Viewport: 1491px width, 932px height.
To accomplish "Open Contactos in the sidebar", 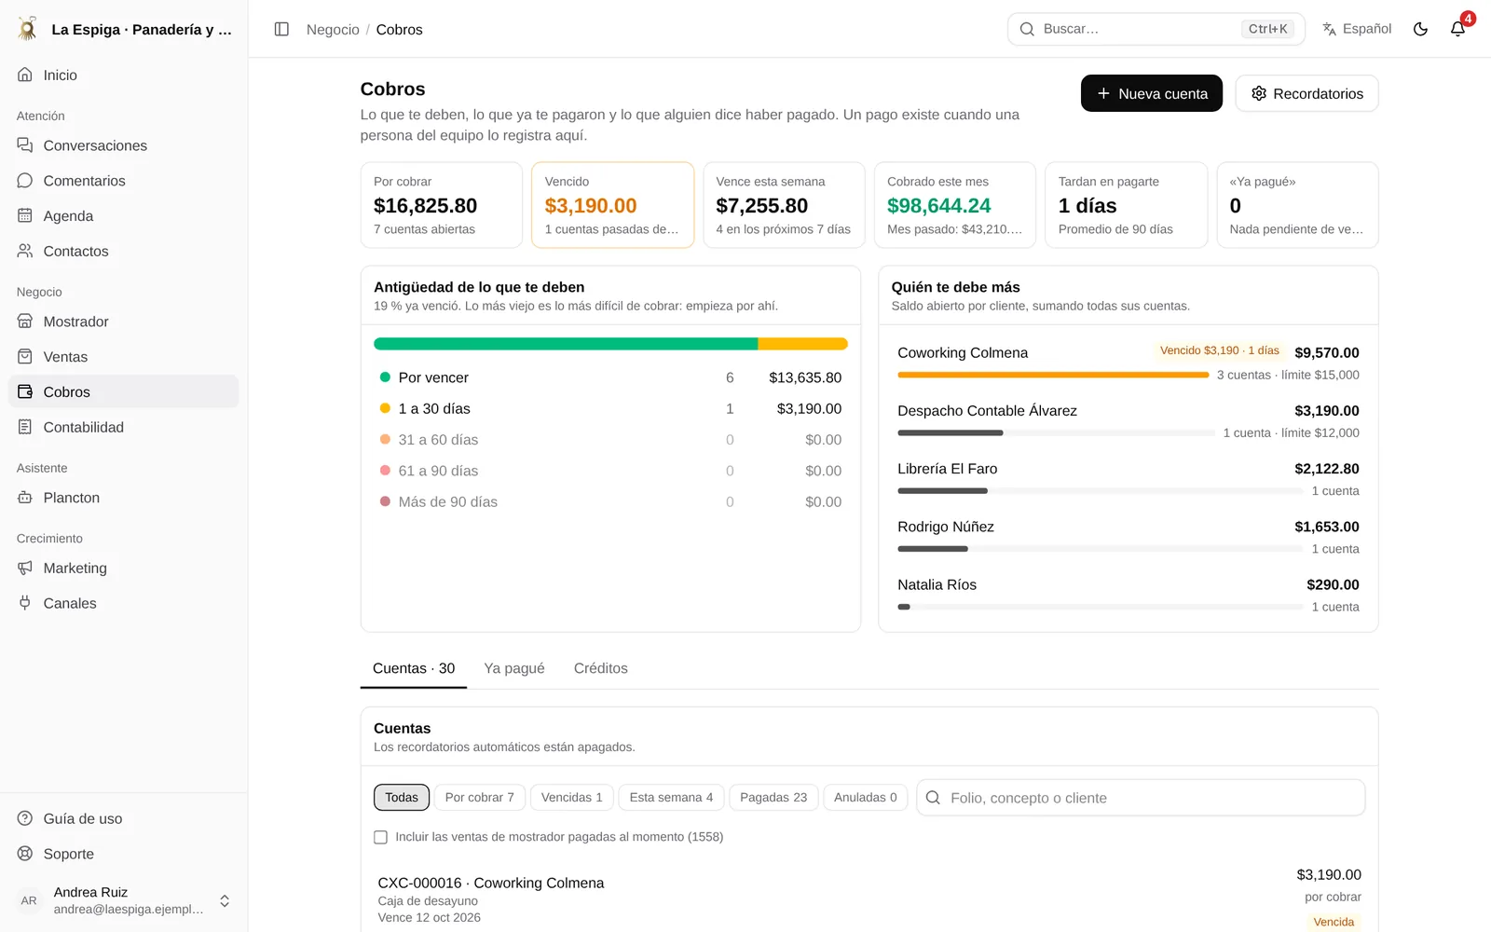I will 123,252.
